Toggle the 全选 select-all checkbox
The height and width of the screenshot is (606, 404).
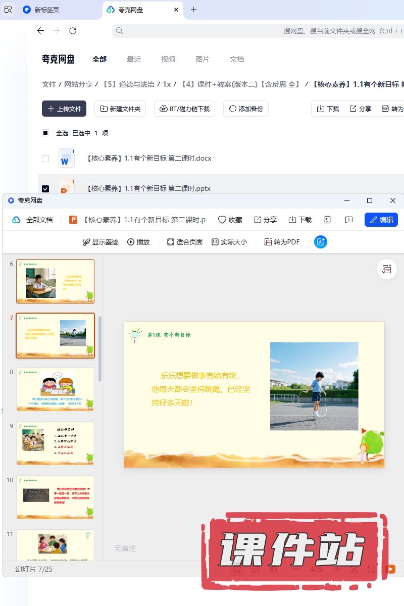point(45,133)
